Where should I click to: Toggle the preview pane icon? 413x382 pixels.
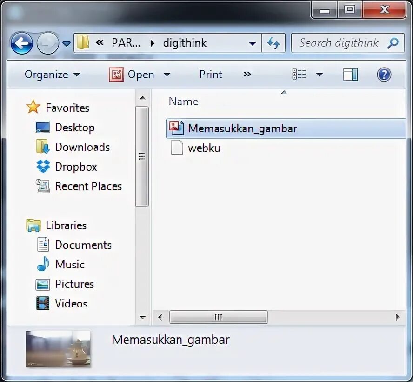click(351, 75)
